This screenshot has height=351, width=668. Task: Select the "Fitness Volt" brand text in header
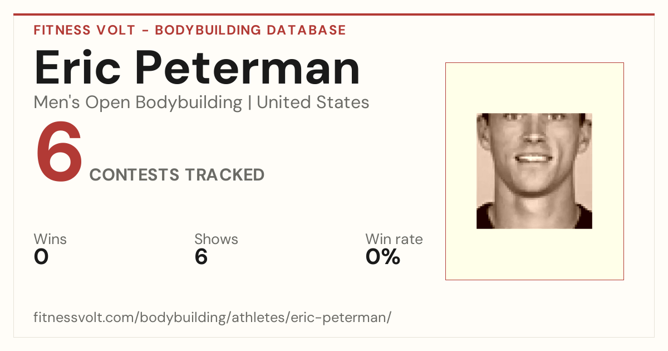[x=84, y=30]
